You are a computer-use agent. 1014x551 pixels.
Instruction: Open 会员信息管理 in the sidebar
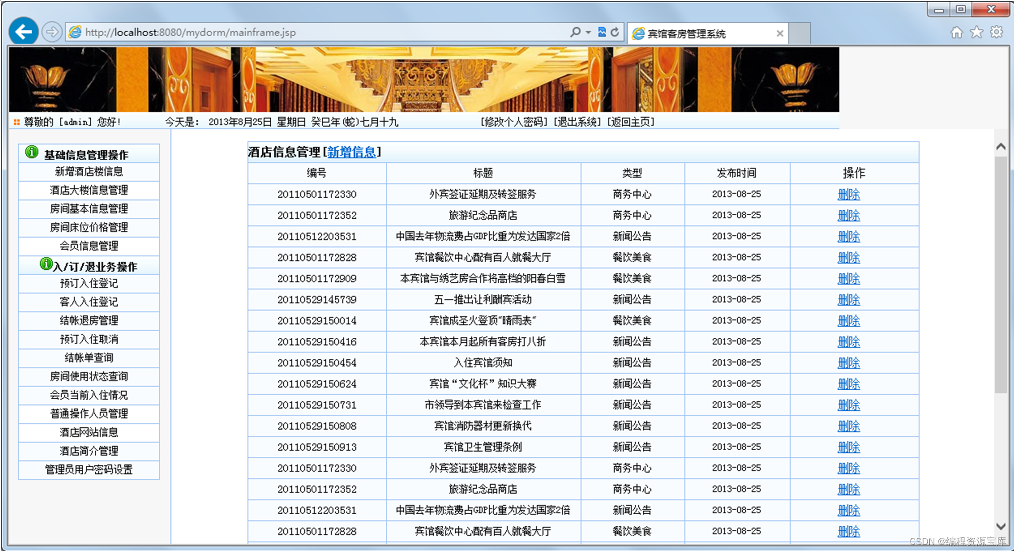[x=89, y=247]
